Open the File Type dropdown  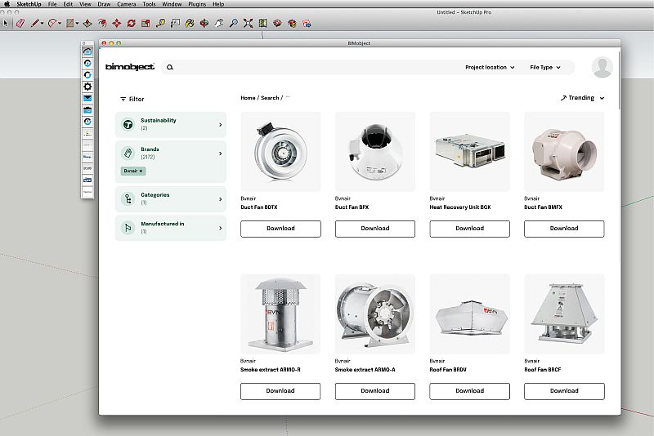[544, 67]
